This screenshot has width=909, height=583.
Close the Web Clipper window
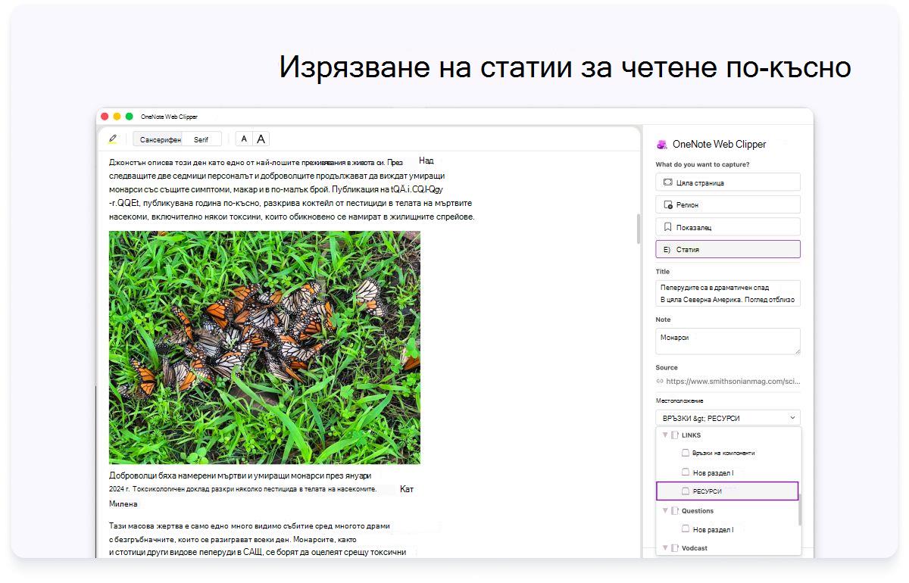tap(105, 117)
